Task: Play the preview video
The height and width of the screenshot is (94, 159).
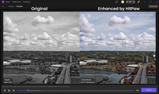Action: [9, 90]
